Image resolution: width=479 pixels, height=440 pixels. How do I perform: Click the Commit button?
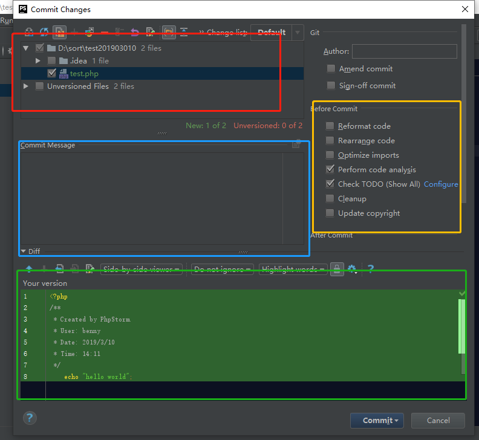(377, 421)
